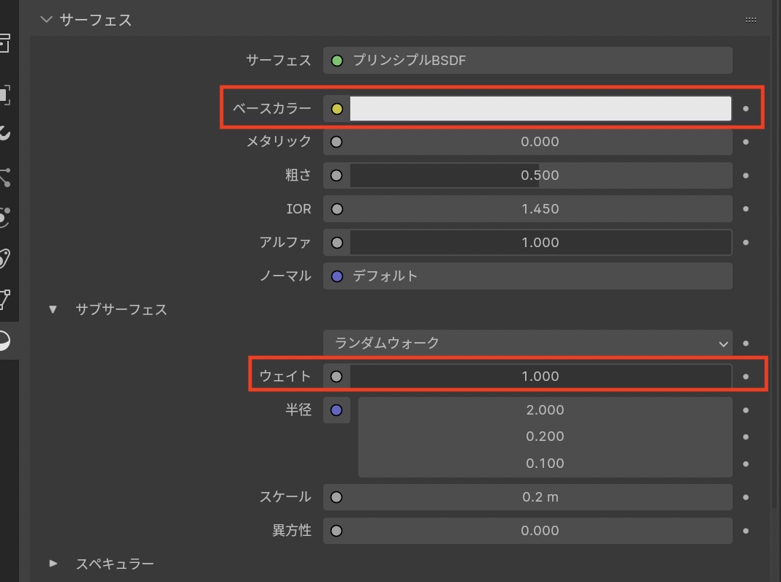Click the プリンシプルBSDF surface shader button

pos(527,61)
